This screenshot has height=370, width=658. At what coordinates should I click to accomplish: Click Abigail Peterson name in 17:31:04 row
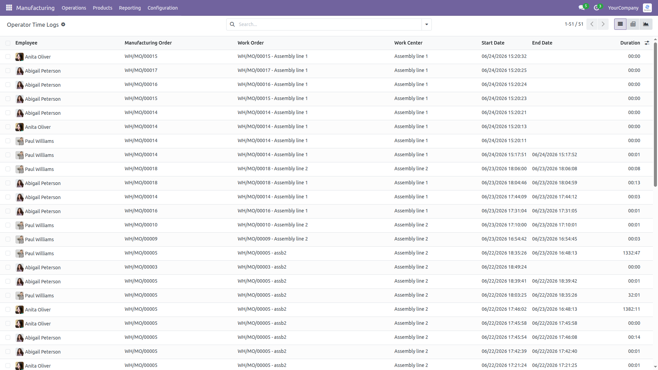coord(42,211)
